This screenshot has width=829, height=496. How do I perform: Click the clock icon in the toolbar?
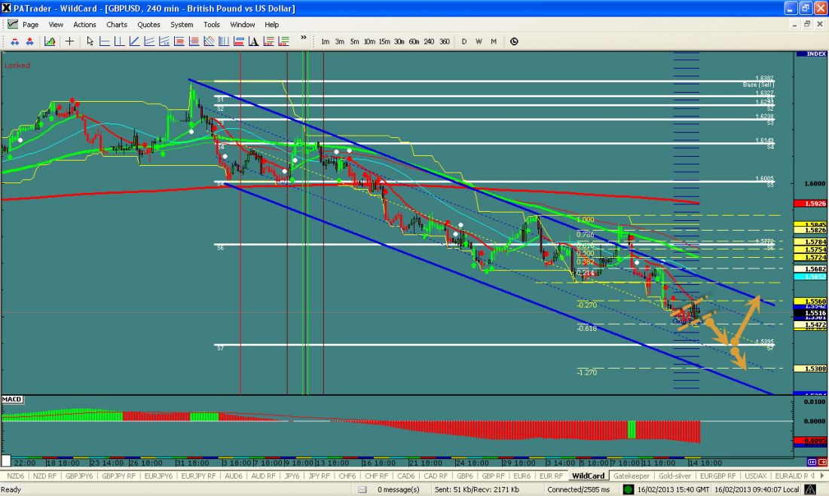pyautogui.click(x=514, y=41)
